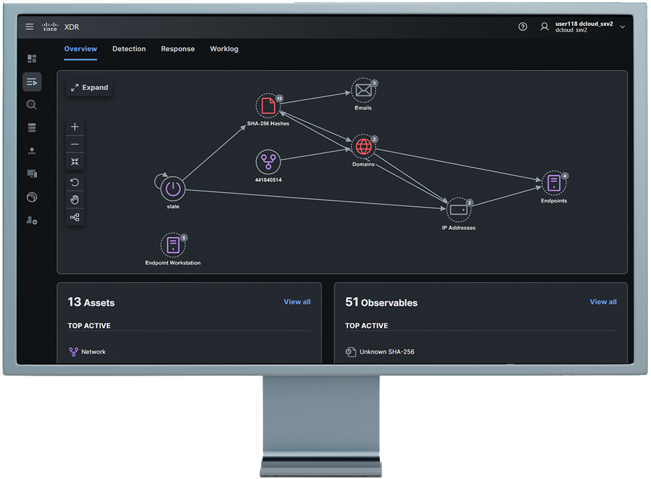Viewport: 651px width, 479px height.
Task: Click View all under 13 Assets
Action: pos(297,302)
